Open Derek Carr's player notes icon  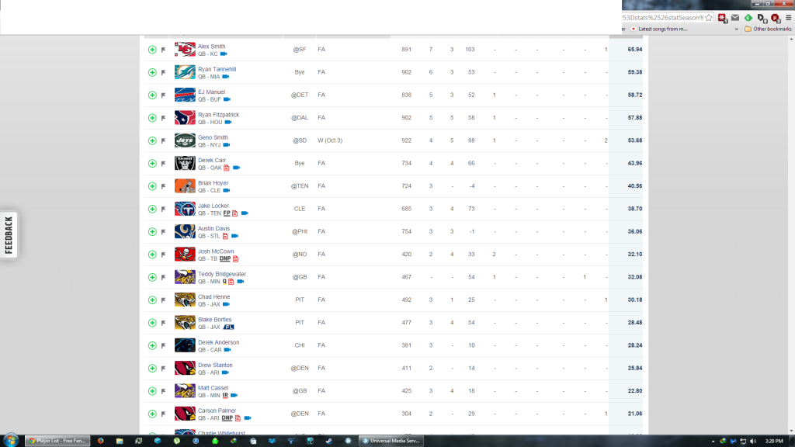227,168
